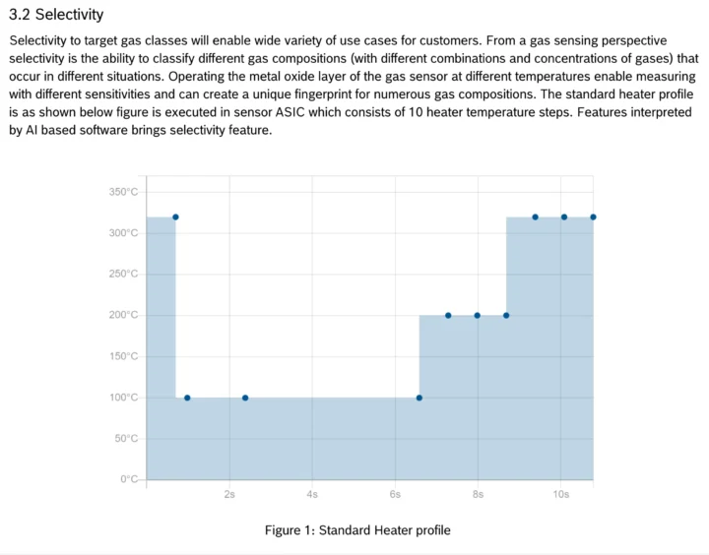Select the 200°C data point at 8s

point(478,315)
